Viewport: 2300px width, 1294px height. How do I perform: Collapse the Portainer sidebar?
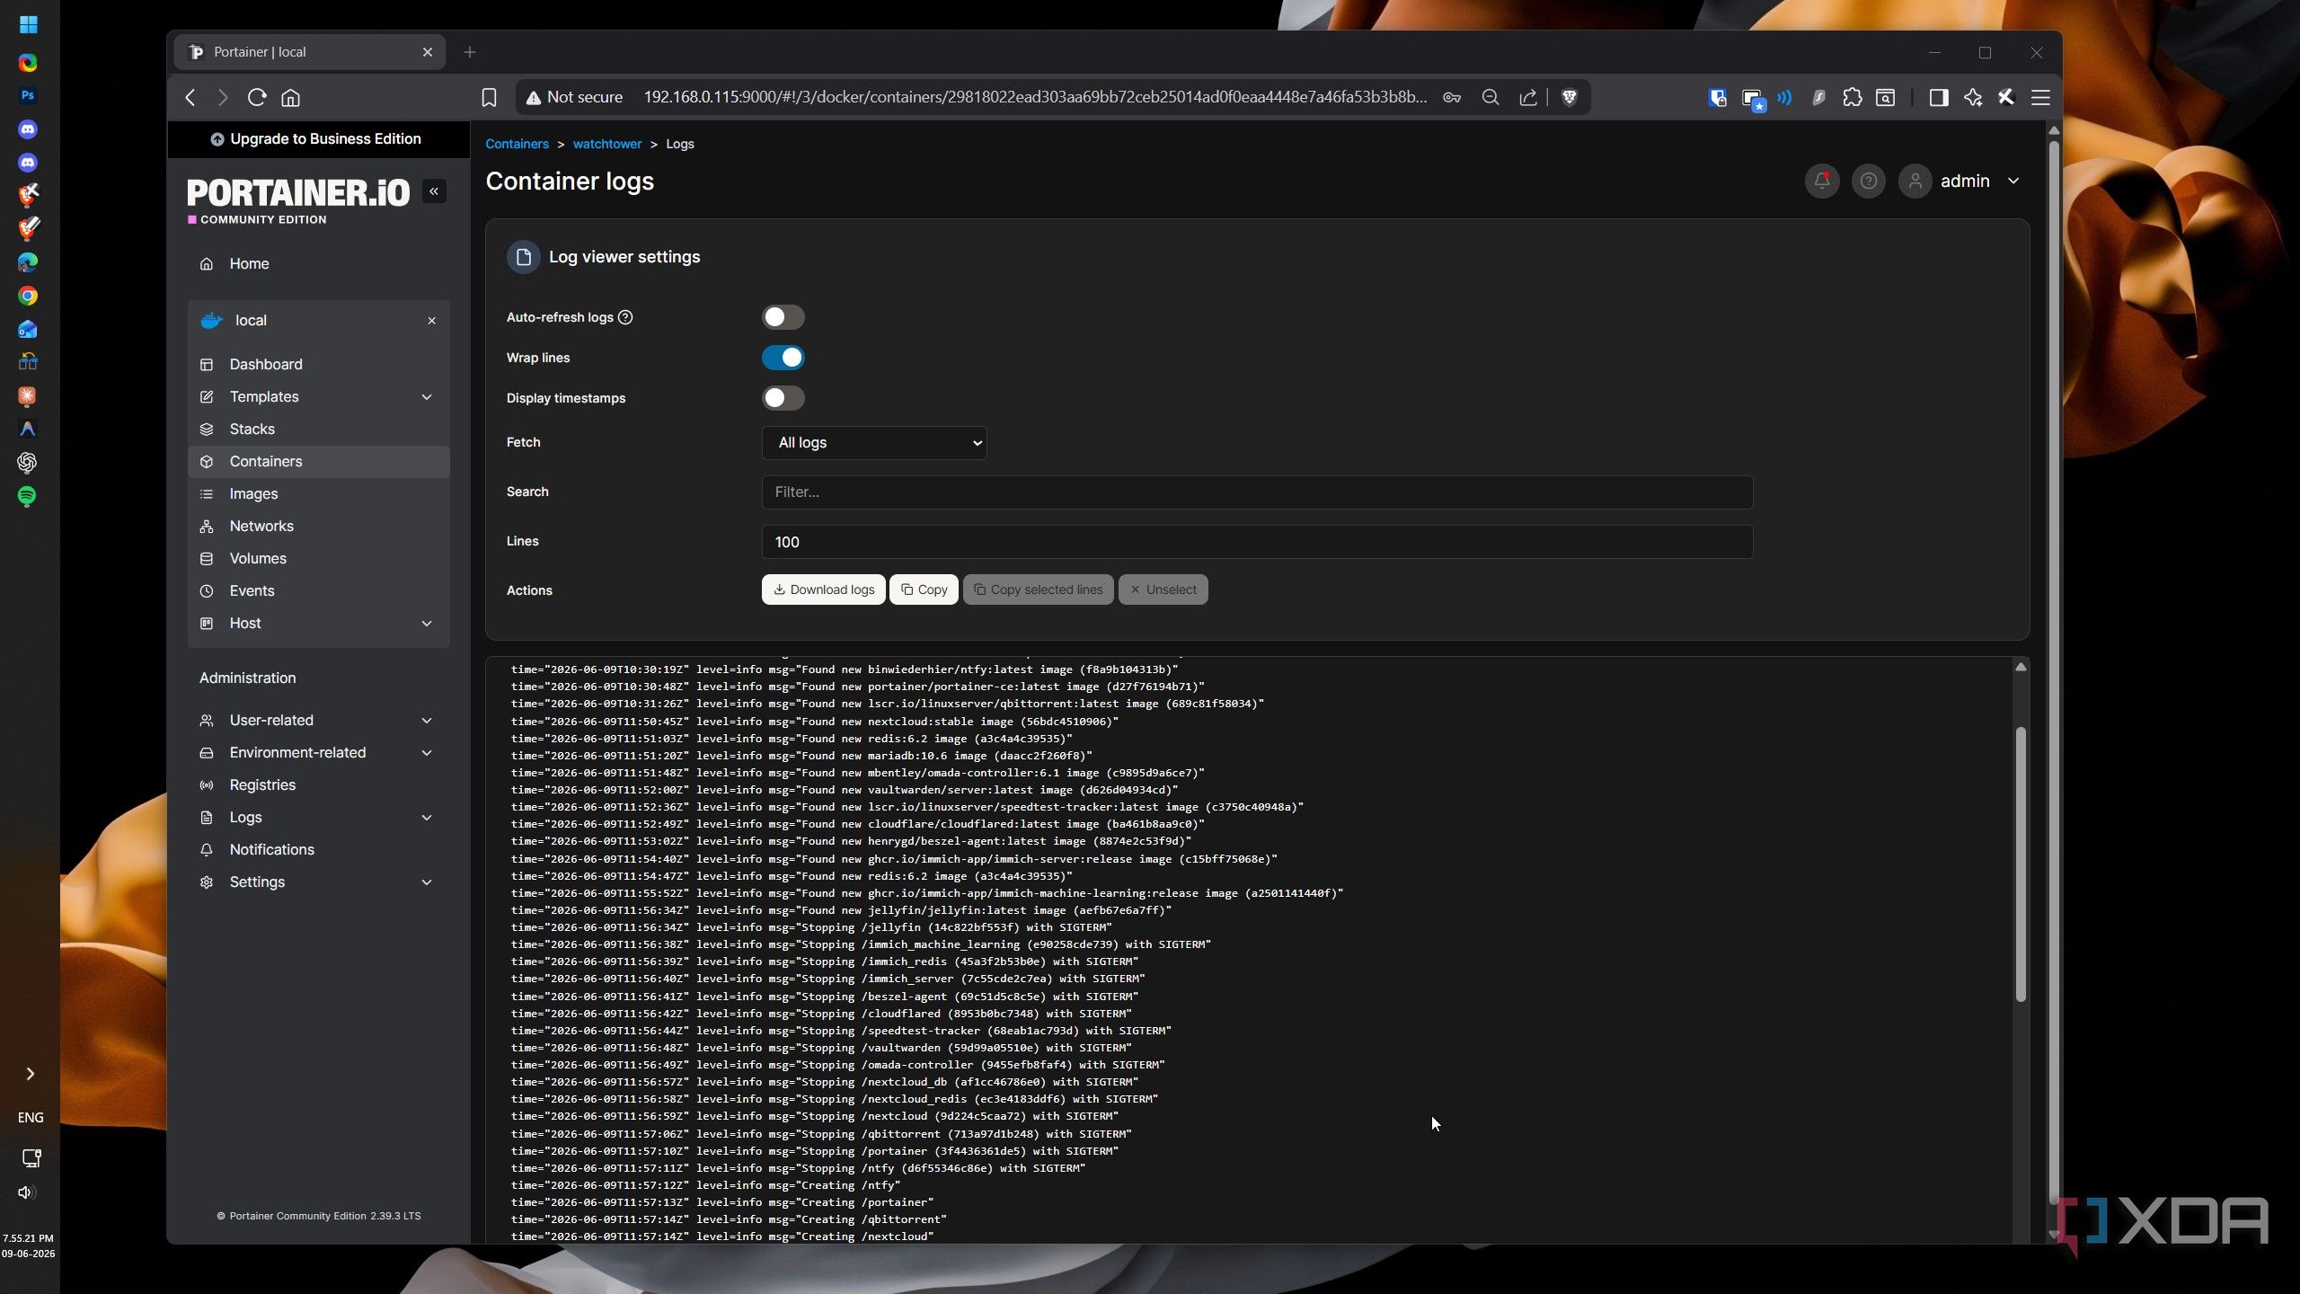click(x=434, y=191)
